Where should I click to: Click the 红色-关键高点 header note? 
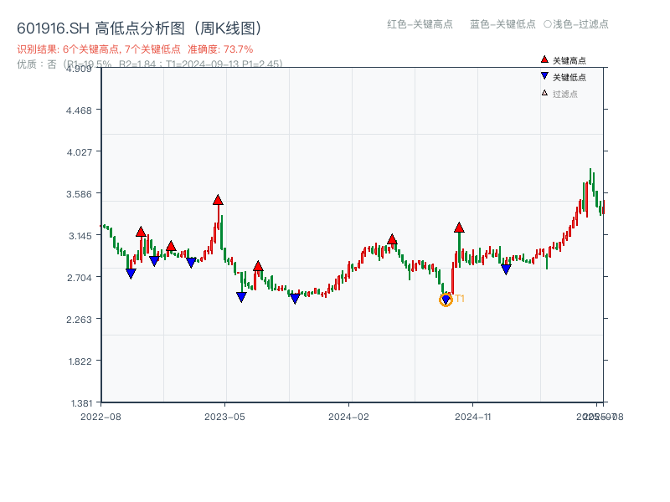pos(420,24)
